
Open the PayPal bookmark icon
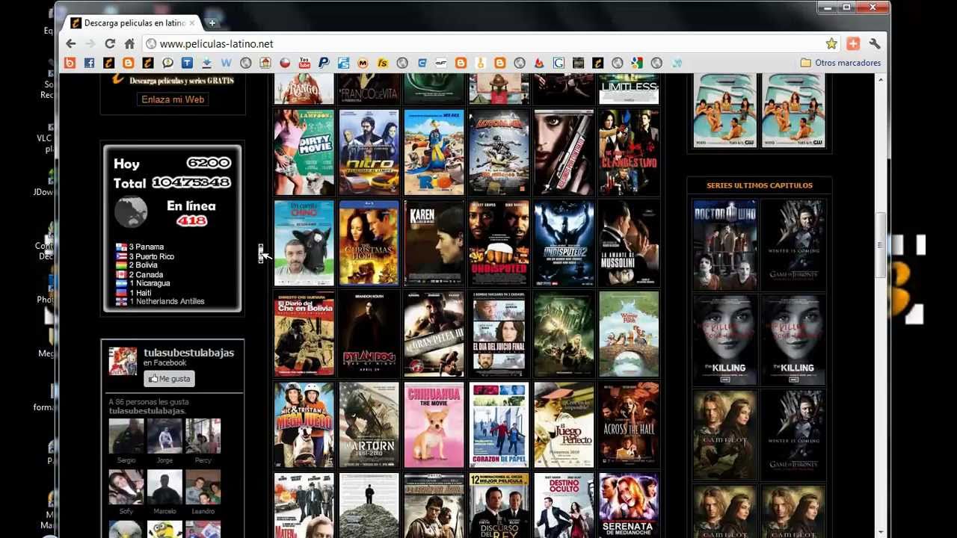tap(324, 63)
